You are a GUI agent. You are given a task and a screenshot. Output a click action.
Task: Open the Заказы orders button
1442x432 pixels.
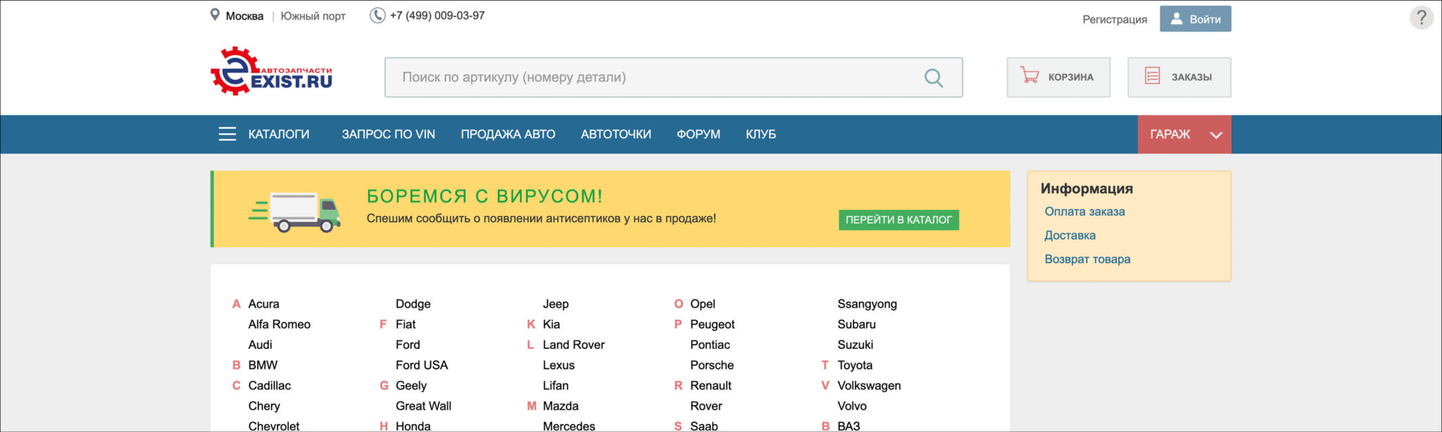[1179, 77]
